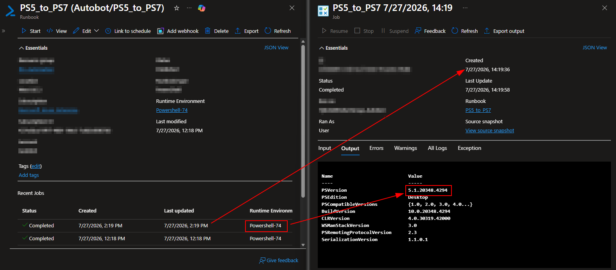This screenshot has height=270, width=616.
Task: Open the job created 7/27/2026, 2:19 PM
Action: (x=155, y=226)
